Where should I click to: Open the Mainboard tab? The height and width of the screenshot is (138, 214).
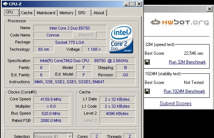[46, 13]
